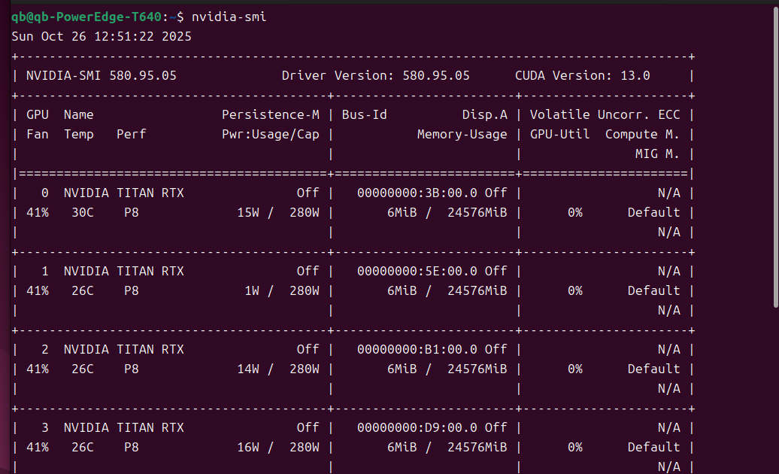The height and width of the screenshot is (474, 779).
Task: Click the 'Temp' column header
Action: click(78, 134)
